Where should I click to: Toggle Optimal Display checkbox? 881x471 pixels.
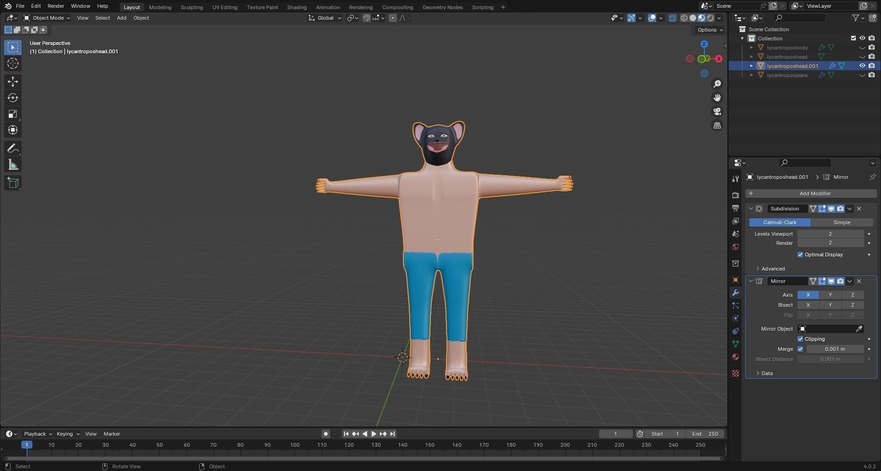pos(800,255)
